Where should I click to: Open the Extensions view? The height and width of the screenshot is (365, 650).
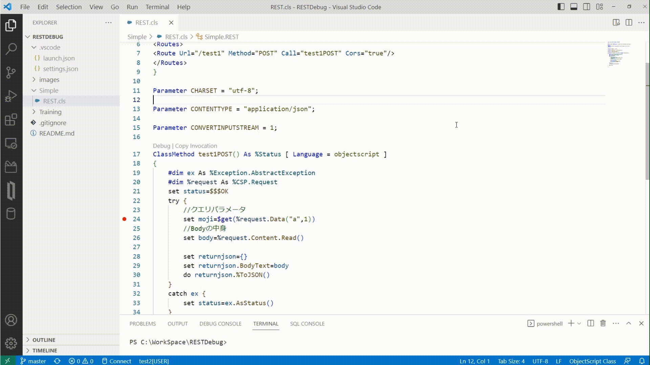coord(11,120)
